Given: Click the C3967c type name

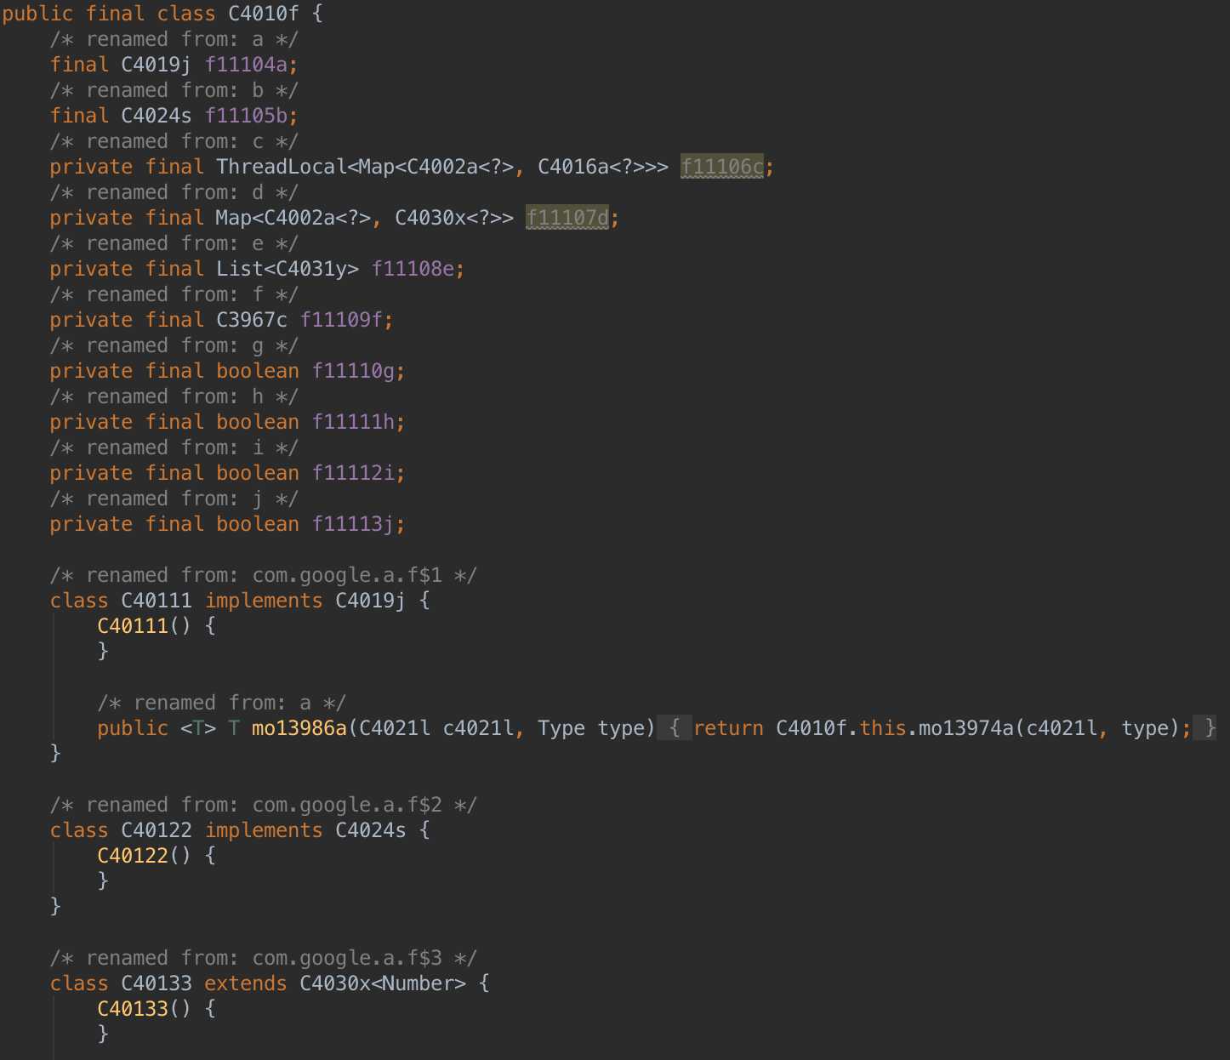Looking at the screenshot, I should click(x=252, y=320).
